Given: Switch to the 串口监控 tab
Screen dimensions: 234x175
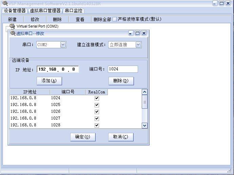Looking at the screenshot, I should (74, 11).
